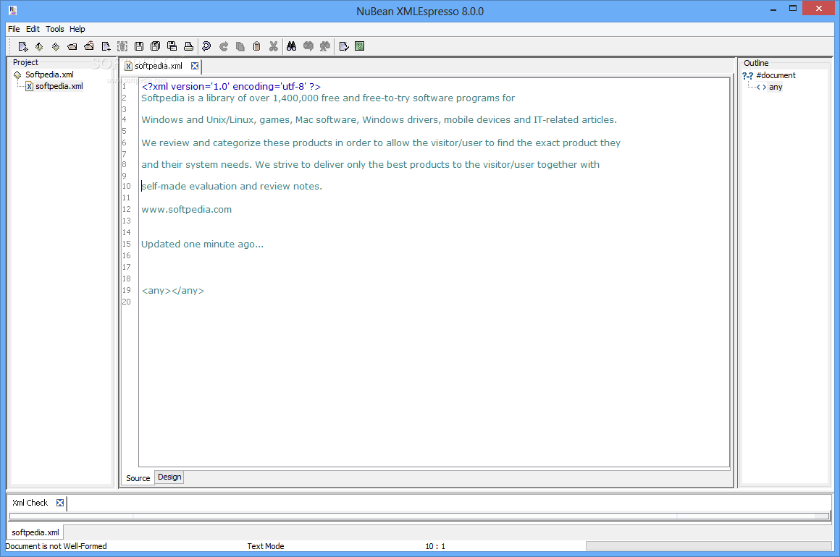The height and width of the screenshot is (557, 840).
Task: Click the Find binoculars icon
Action: click(x=291, y=46)
